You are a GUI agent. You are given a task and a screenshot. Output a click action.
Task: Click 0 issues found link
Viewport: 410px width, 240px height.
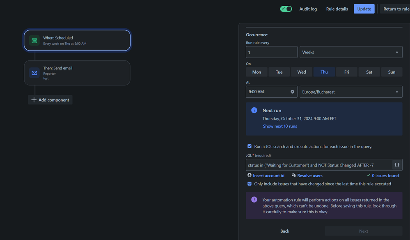[x=385, y=175]
